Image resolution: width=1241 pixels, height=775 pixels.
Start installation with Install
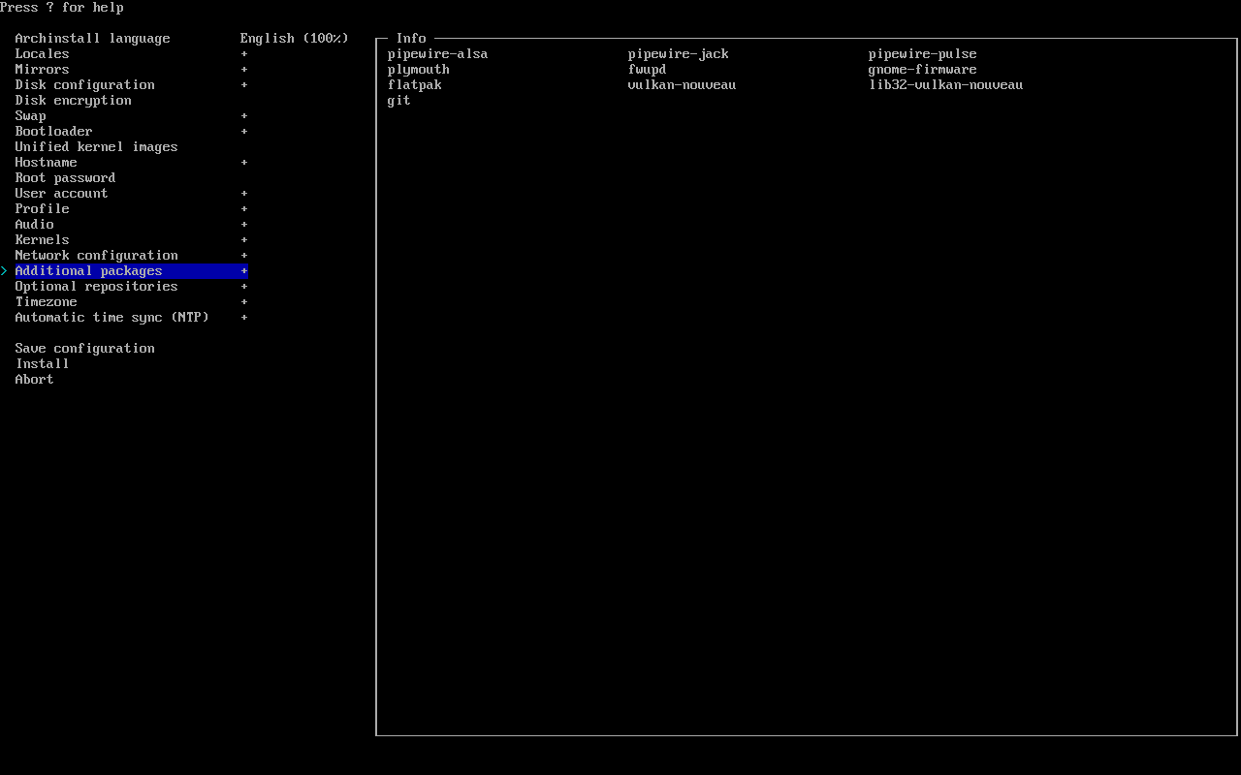click(42, 364)
